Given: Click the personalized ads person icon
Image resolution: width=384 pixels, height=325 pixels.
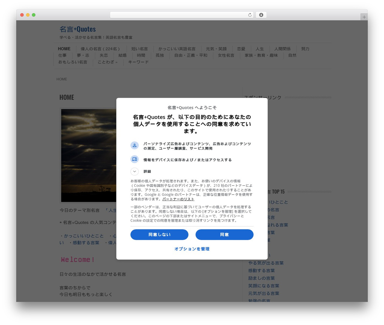Looking at the screenshot, I should (134, 145).
